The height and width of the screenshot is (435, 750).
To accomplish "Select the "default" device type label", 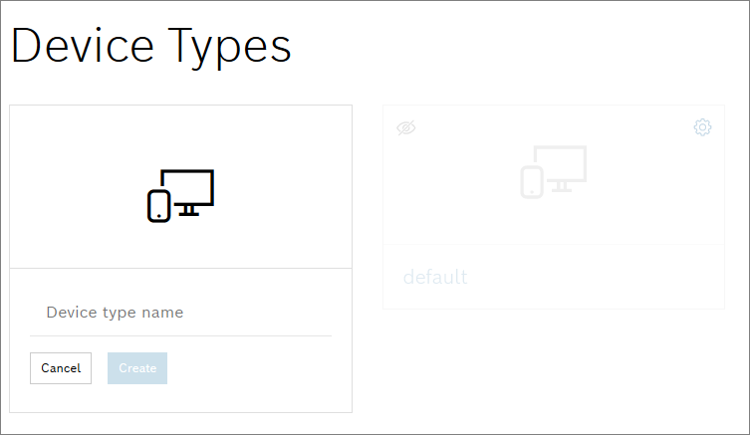I will (435, 277).
